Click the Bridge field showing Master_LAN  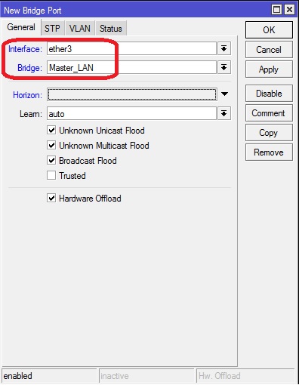click(131, 67)
